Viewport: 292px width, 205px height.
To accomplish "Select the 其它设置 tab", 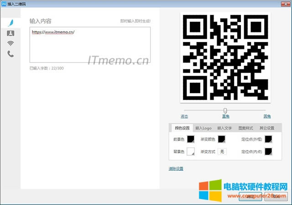I will (x=266, y=128).
